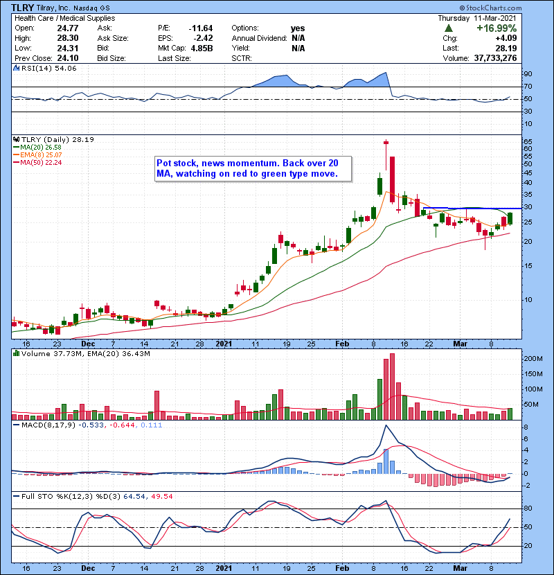Click the SCTR: label
The image size is (554, 575).
pyautogui.click(x=242, y=58)
